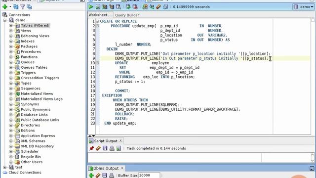Add a new connection with the green plus
This screenshot has height=178, width=316.
5,7
